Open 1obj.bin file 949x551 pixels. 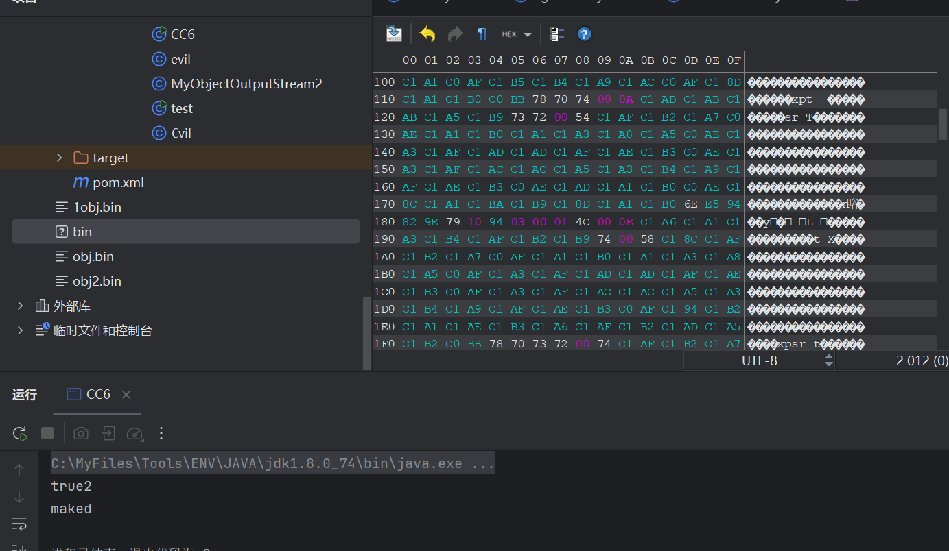coord(97,207)
